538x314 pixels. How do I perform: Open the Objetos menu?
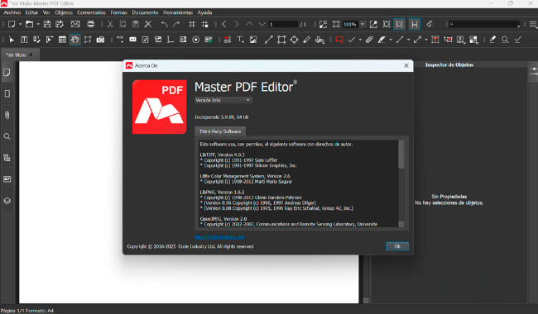tap(64, 12)
